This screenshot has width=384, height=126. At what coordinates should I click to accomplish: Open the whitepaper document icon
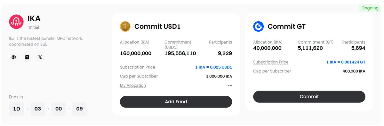(x=27, y=57)
